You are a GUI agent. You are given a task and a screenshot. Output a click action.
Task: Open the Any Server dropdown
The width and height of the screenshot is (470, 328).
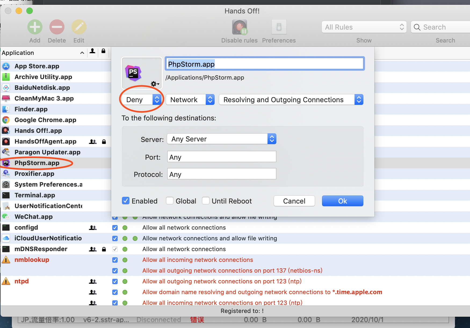[222, 139]
